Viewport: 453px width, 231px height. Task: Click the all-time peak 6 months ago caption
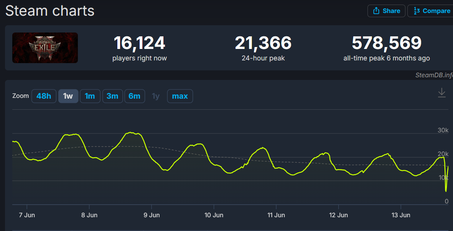(387, 58)
